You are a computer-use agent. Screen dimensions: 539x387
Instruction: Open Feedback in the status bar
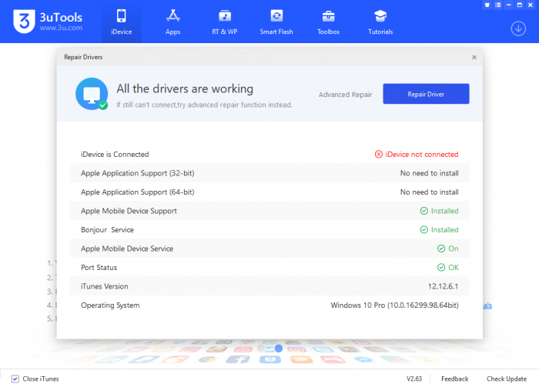pos(454,379)
